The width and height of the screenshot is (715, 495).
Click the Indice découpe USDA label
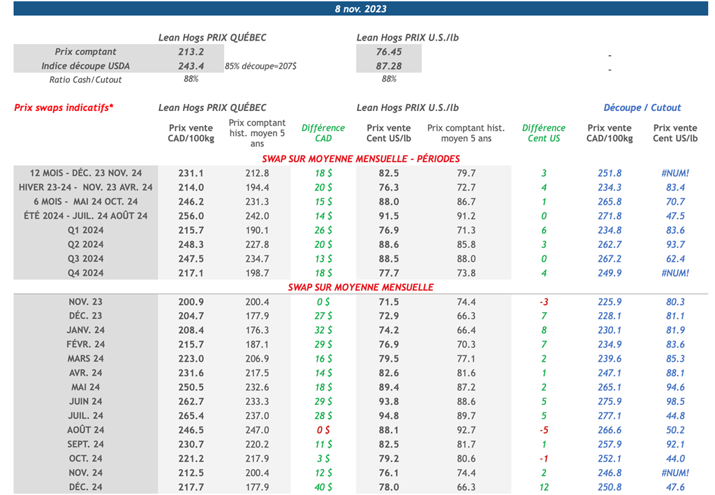[x=86, y=66]
